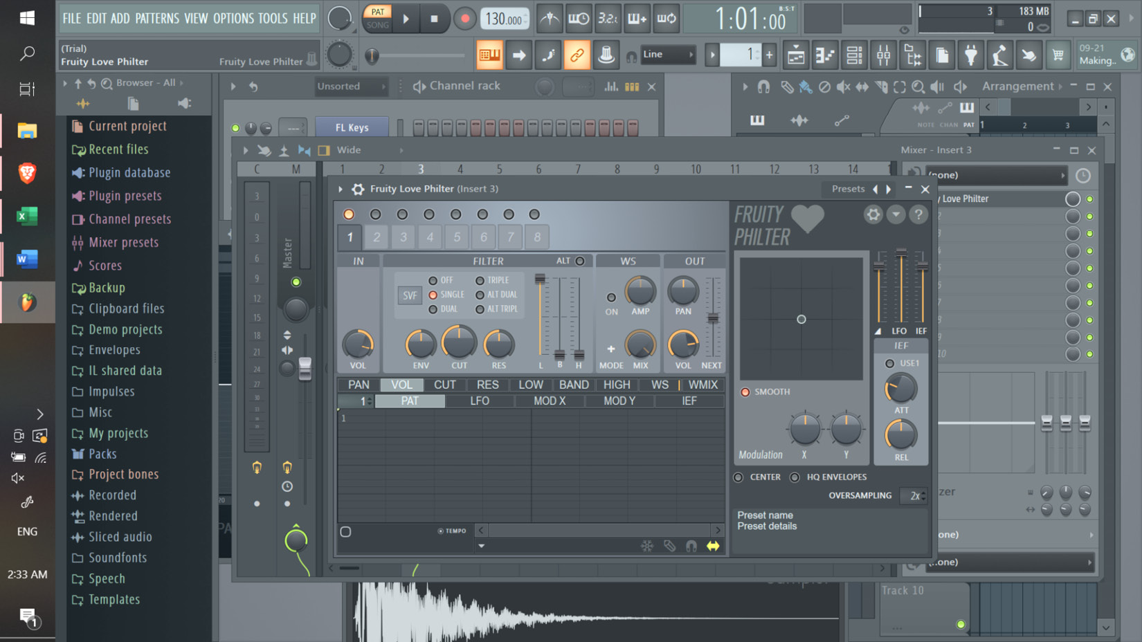Viewport: 1142px width, 642px height.
Task: Switch to the CUT envelope tab
Action: point(444,385)
